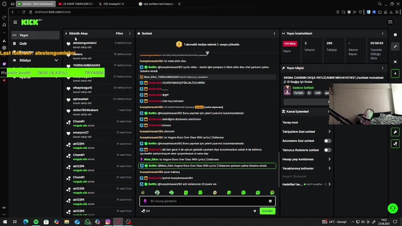The width and height of the screenshot is (402, 226).
Task: Click the chat scrollbar
Action: (x=279, y=169)
